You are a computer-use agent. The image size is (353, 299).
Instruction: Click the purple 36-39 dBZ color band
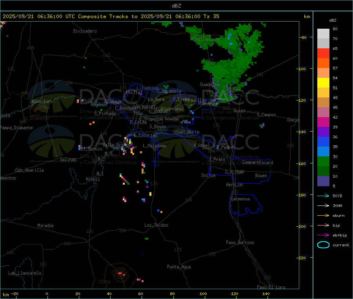click(x=323, y=132)
